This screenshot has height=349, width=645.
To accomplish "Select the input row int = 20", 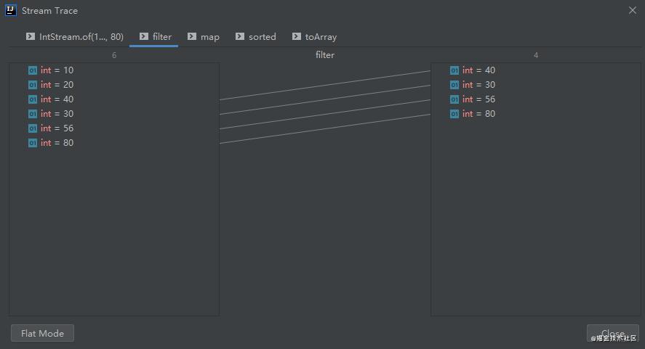I will click(114, 85).
